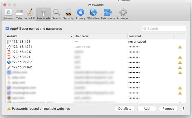The image size is (192, 118).
Task: Open the Websites globe pane
Action: click(93, 14)
